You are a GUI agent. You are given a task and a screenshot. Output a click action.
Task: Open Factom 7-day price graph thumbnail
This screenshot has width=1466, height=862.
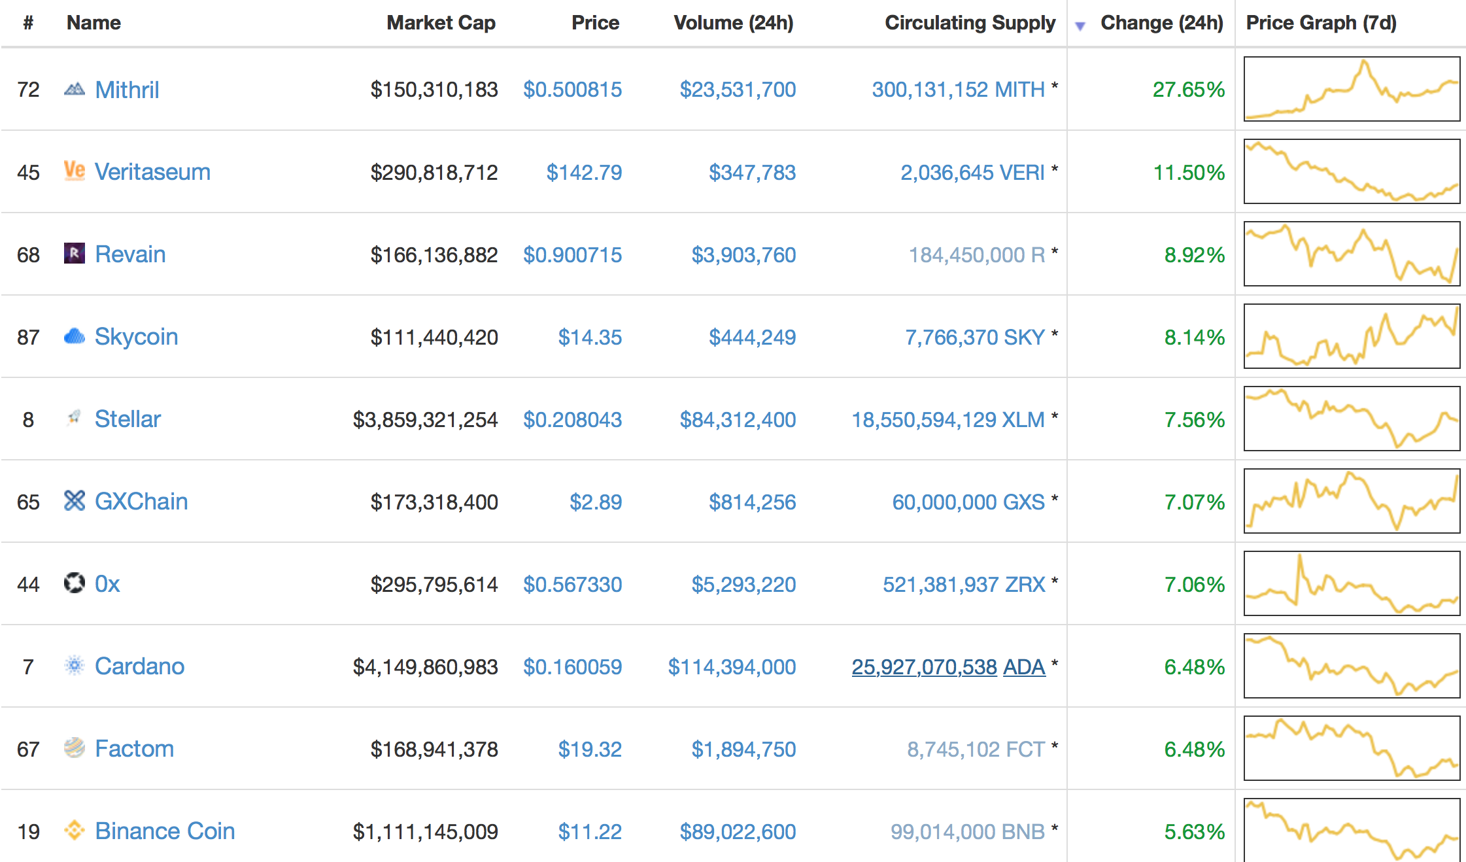coord(1352,748)
